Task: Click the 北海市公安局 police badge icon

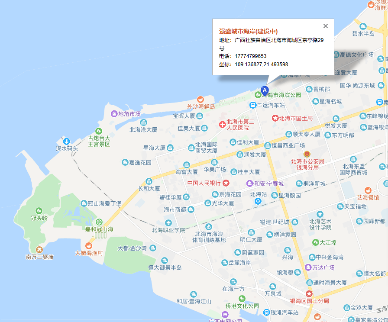Action: (307, 155)
